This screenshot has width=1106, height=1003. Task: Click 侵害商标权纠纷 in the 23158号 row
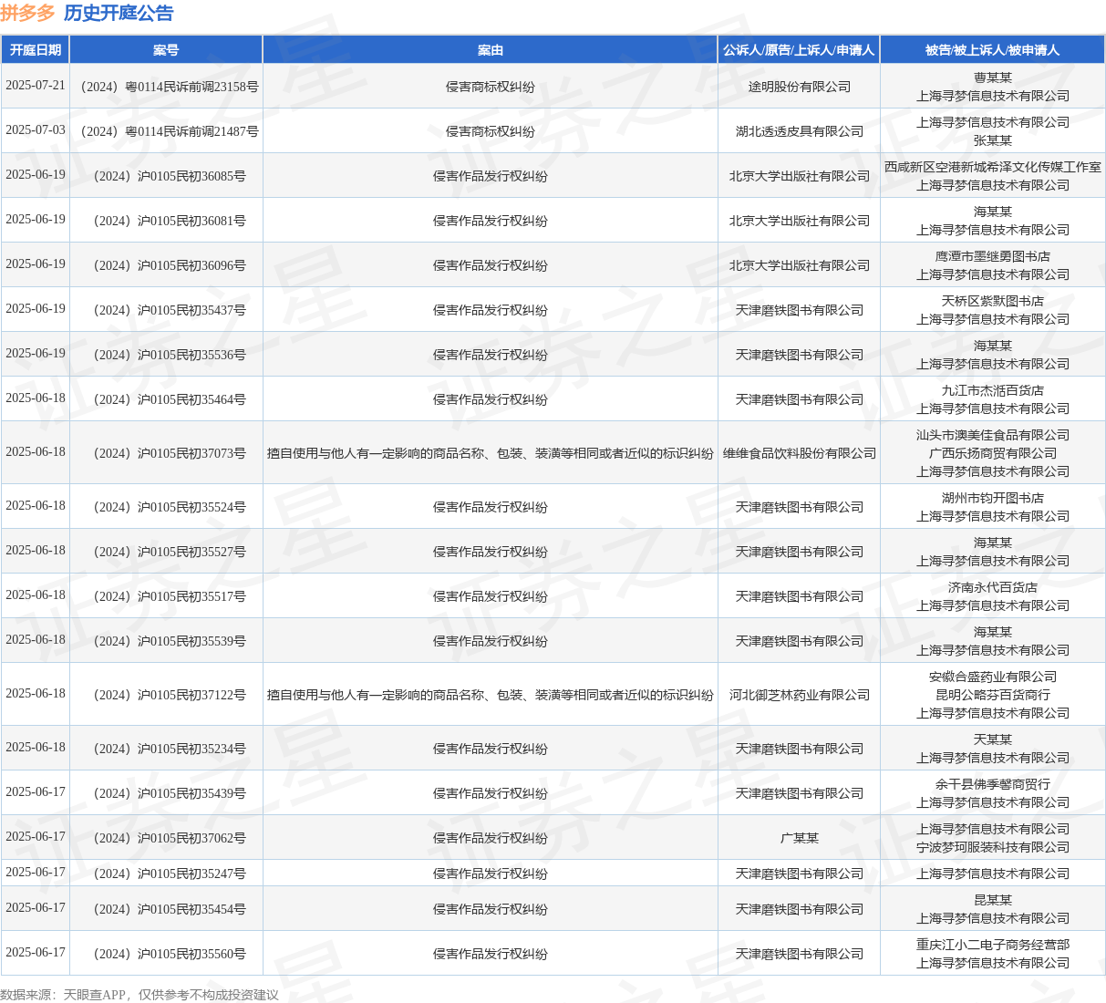(491, 87)
